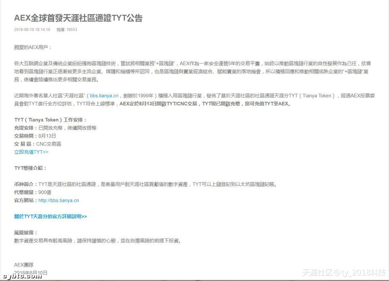
Task: Click the cybtc.com watermark logo
Action: [22, 276]
